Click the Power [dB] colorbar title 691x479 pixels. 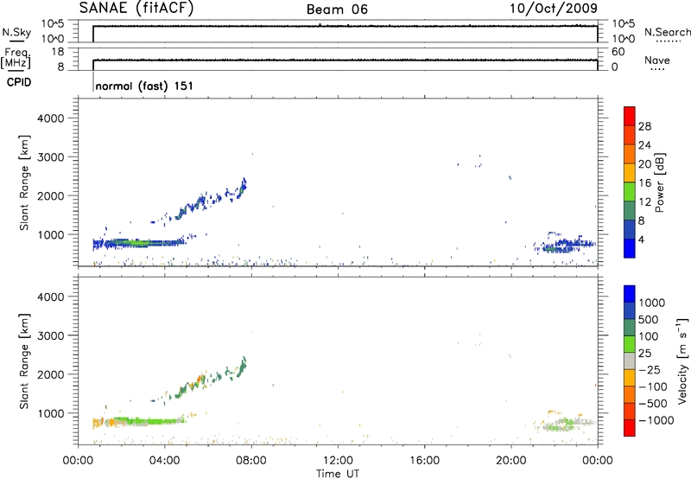point(659,182)
